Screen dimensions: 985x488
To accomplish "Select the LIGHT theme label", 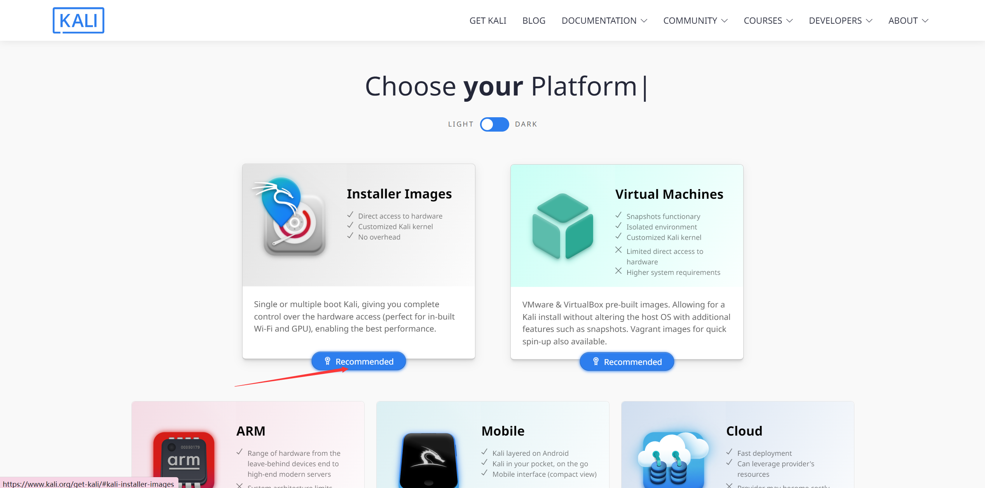I will point(461,124).
